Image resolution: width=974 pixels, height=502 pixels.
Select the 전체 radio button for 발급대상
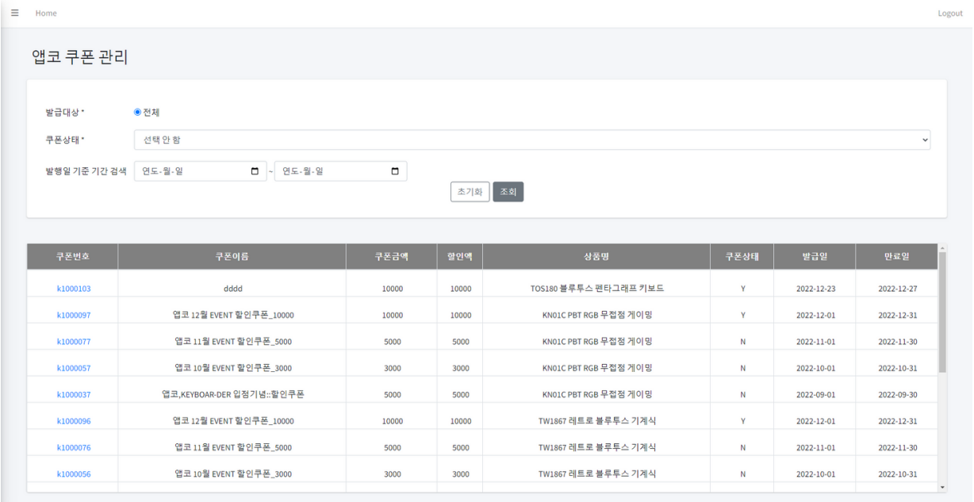click(138, 112)
